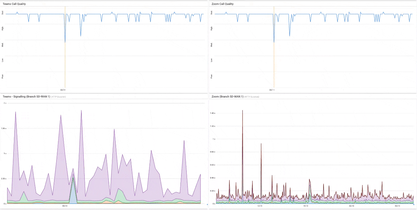Viewport: 417px width, 210px height.
Task: Select the 12/10 axis label on Zoom chart
Action: pyautogui.click(x=259, y=206)
